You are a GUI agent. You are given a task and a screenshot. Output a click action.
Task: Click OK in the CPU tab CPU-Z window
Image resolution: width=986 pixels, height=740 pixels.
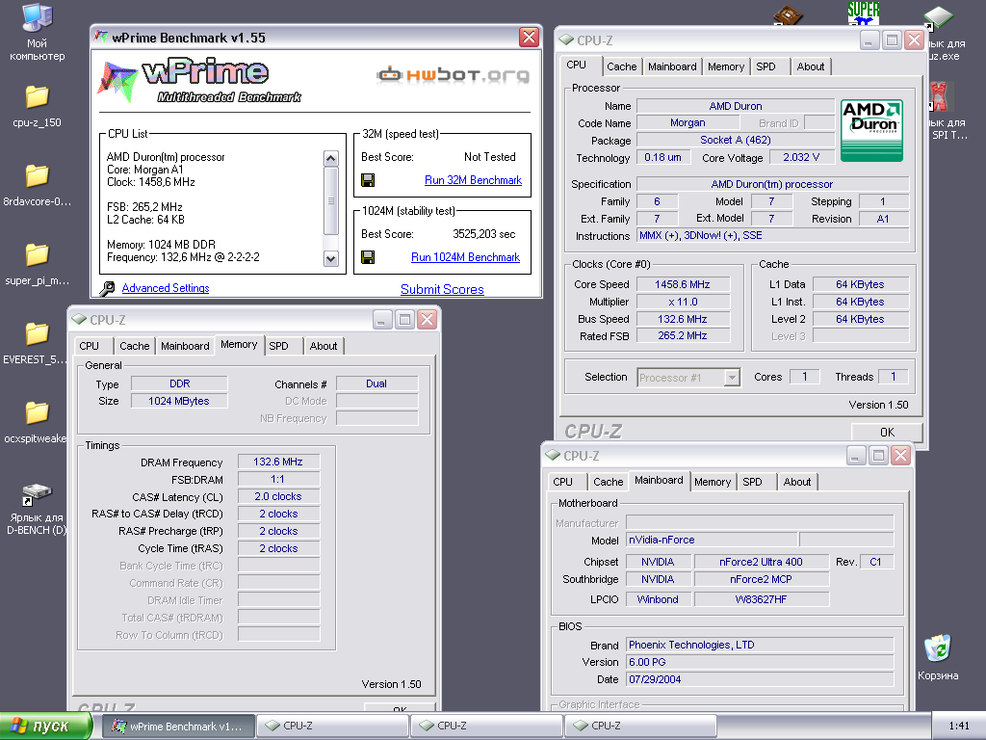(x=887, y=433)
